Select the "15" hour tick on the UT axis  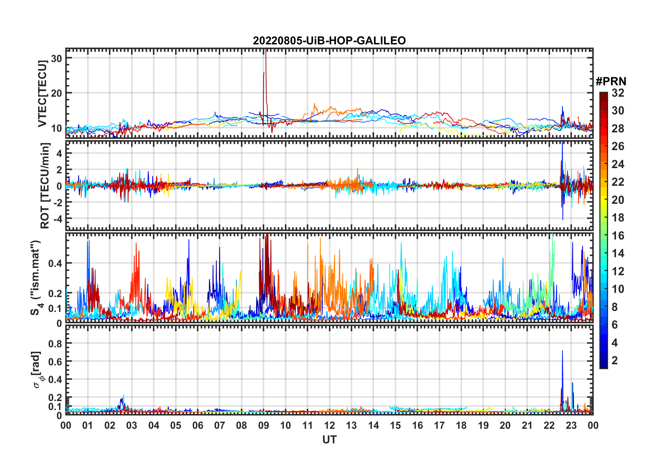point(395,426)
